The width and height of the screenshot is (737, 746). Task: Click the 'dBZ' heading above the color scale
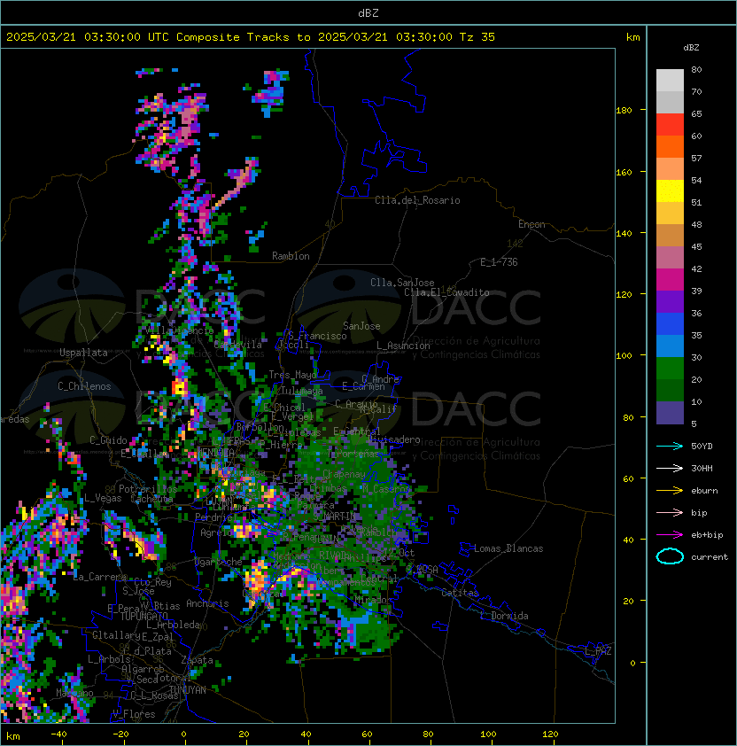pos(691,48)
